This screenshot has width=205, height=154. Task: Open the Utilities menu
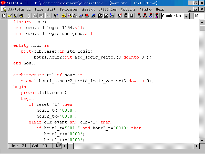click(x=108, y=9)
